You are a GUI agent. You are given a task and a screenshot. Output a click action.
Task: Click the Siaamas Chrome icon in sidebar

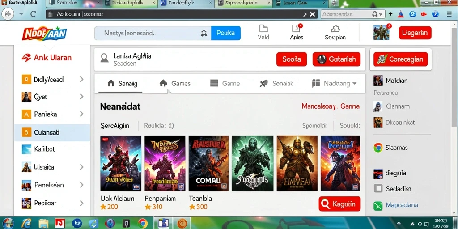point(378,148)
